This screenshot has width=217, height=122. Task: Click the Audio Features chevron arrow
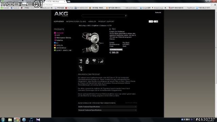point(135,107)
